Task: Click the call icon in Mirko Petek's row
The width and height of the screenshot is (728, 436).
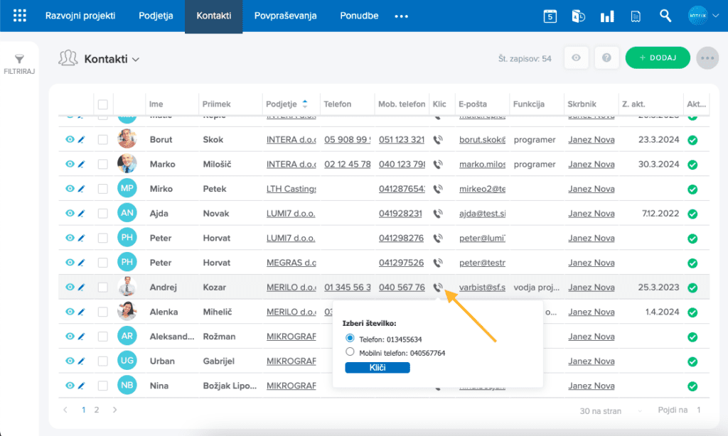Action: pos(439,189)
